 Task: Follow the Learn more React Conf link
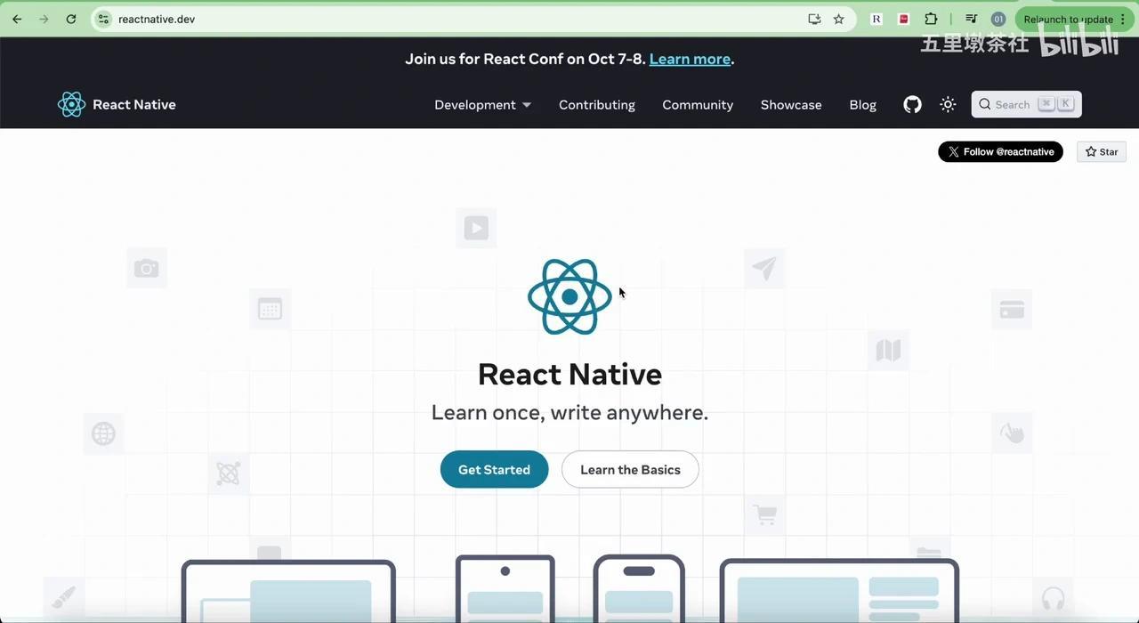690,59
